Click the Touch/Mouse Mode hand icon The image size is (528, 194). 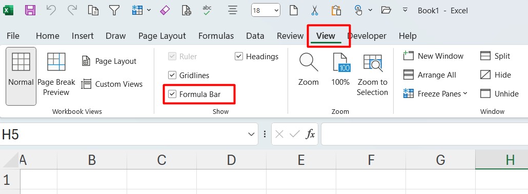point(358,10)
